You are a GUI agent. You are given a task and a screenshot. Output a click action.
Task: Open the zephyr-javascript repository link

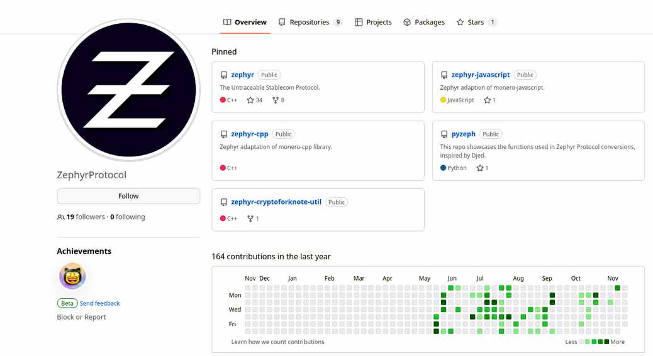point(481,75)
